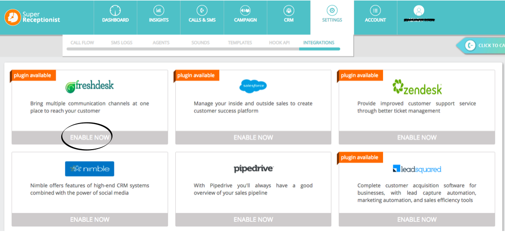Click the user profile avatar icon

tap(419, 11)
